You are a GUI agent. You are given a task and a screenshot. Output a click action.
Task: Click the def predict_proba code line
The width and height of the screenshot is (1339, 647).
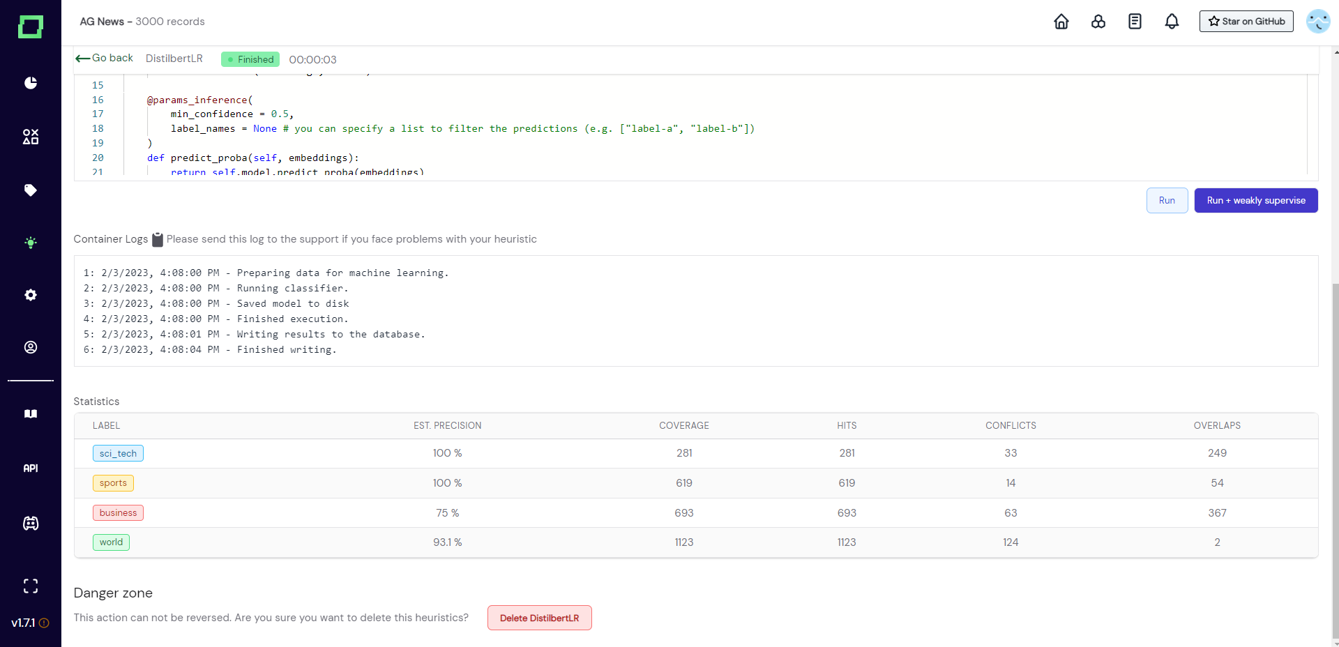(x=253, y=158)
